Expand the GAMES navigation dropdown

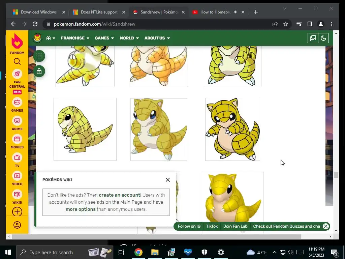pyautogui.click(x=104, y=38)
